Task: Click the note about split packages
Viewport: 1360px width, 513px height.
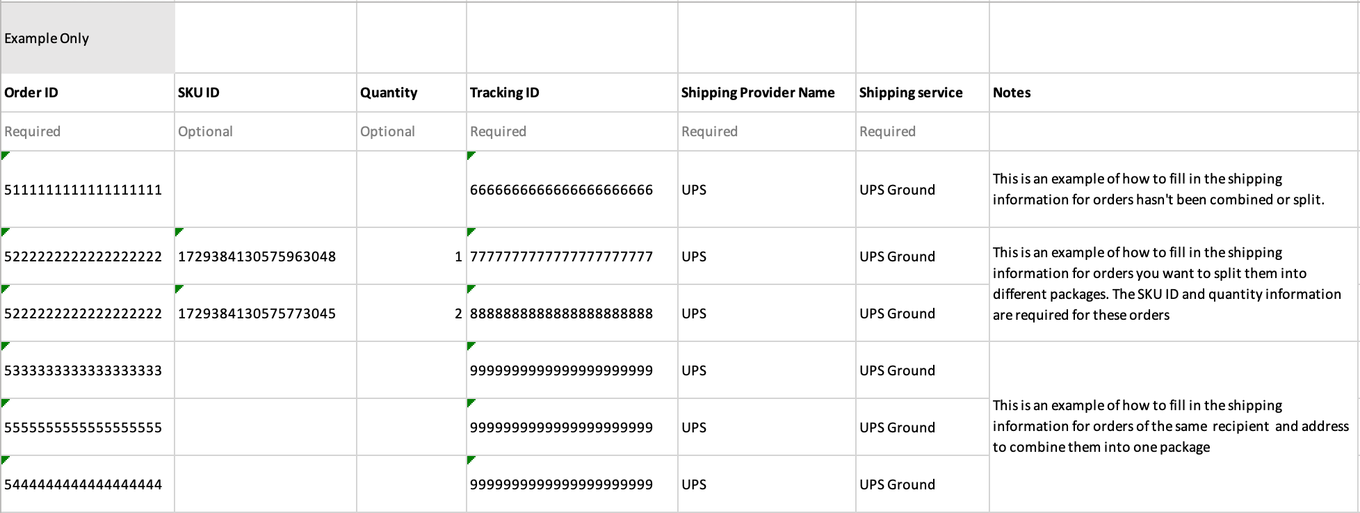Action: click(1167, 284)
